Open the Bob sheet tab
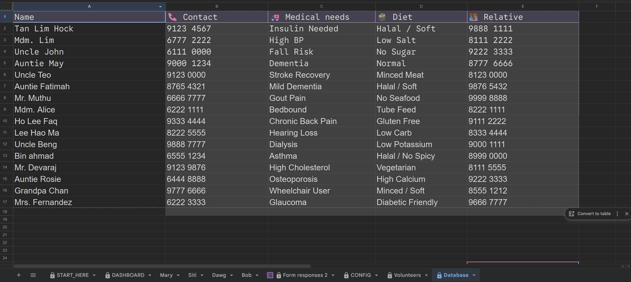Image resolution: width=631 pixels, height=282 pixels. (246, 275)
